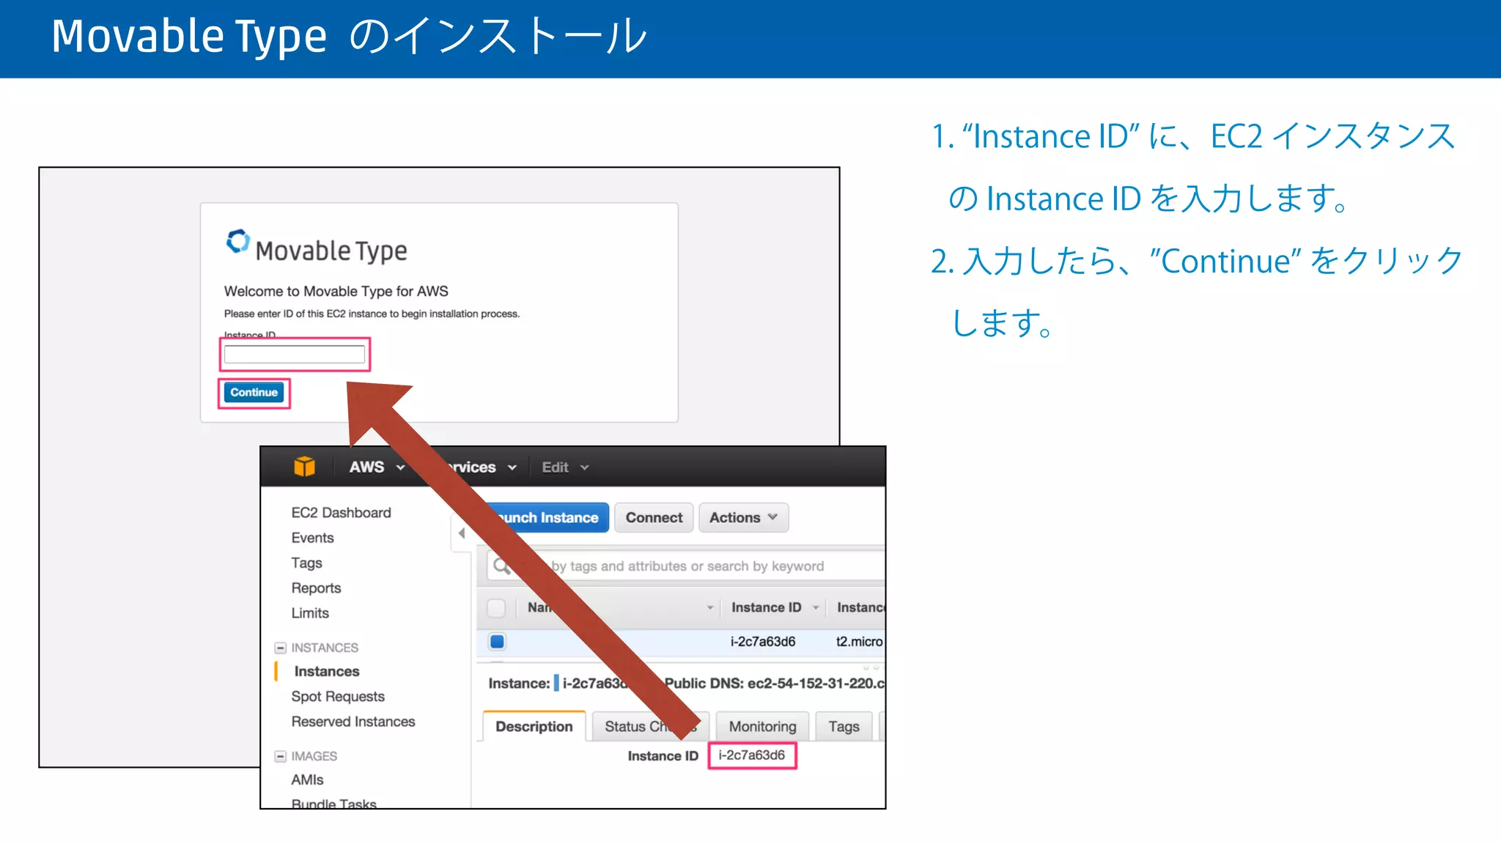This screenshot has height=844, width=1501.
Task: Collapse the IMAGES sidebar section
Action: pyautogui.click(x=280, y=756)
